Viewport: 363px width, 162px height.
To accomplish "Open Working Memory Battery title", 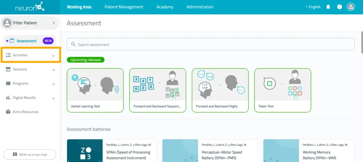I will (x=319, y=155).
